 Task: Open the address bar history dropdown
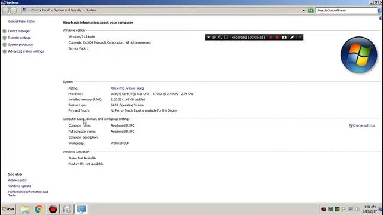pyautogui.click(x=303, y=10)
